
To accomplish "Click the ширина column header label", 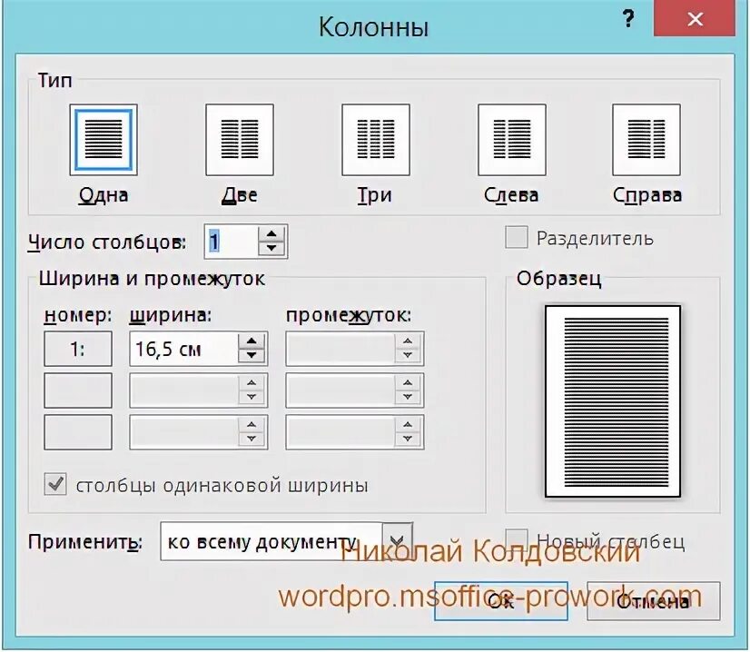I will [171, 316].
